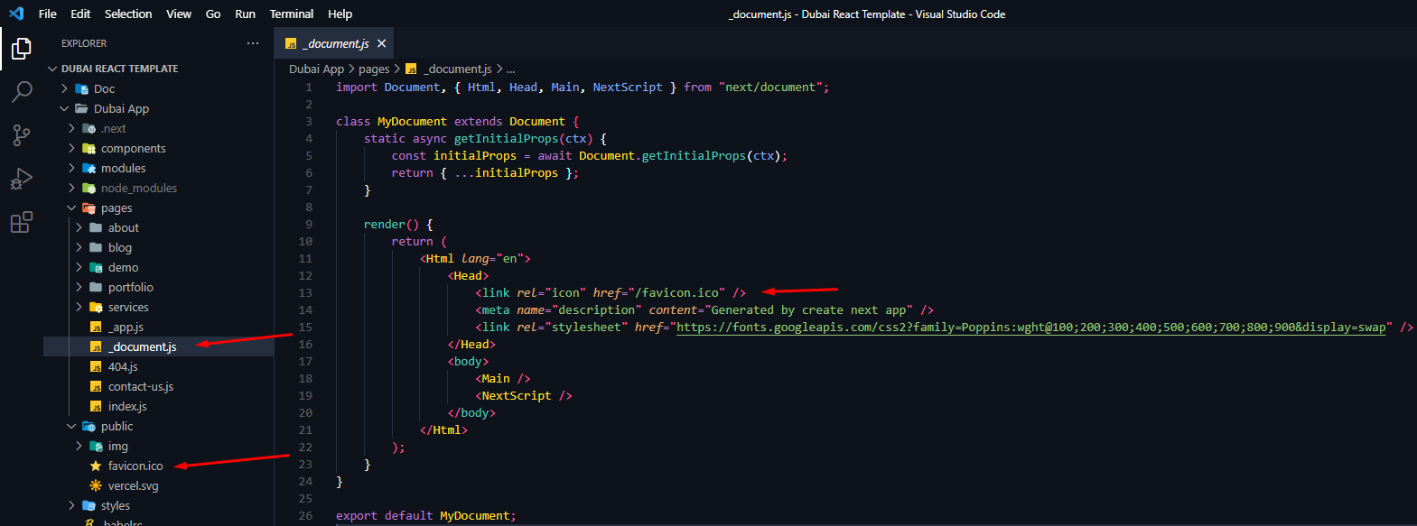The image size is (1417, 526).
Task: Expand the about folder chevron
Action: pyautogui.click(x=79, y=227)
